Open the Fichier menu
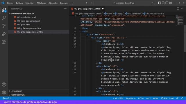The height and width of the screenshot is (104, 186). [10, 3]
